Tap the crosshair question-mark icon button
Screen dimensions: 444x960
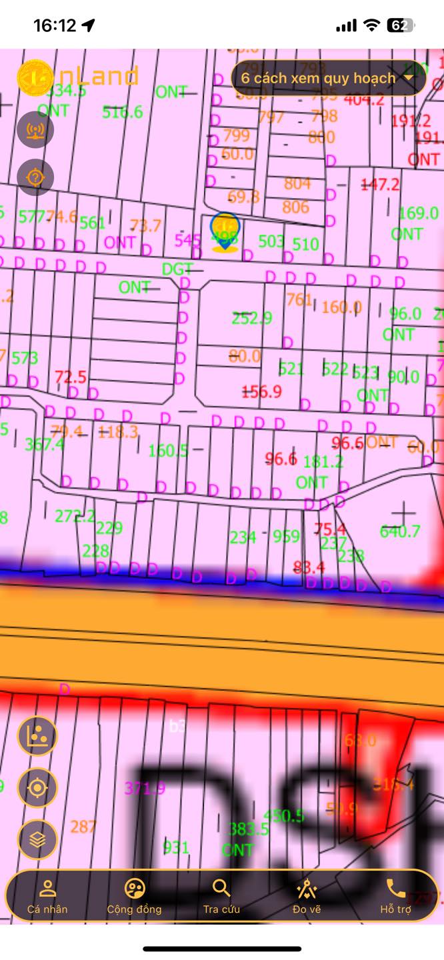[35, 177]
